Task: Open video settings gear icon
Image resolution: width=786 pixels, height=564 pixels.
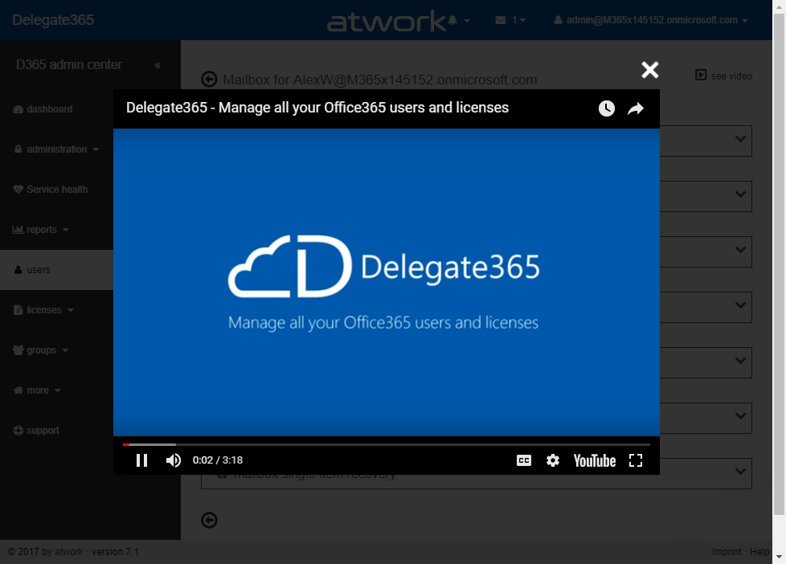Action: pyautogui.click(x=553, y=460)
